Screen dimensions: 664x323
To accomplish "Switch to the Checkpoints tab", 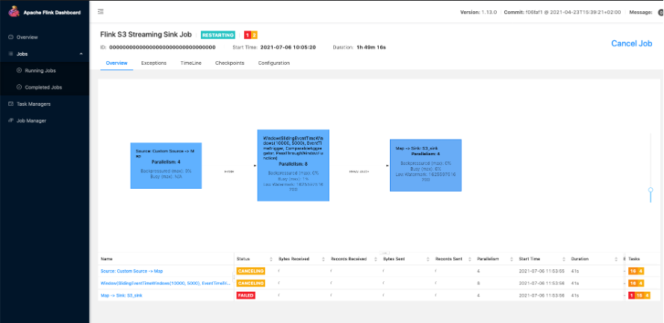I will [229, 63].
